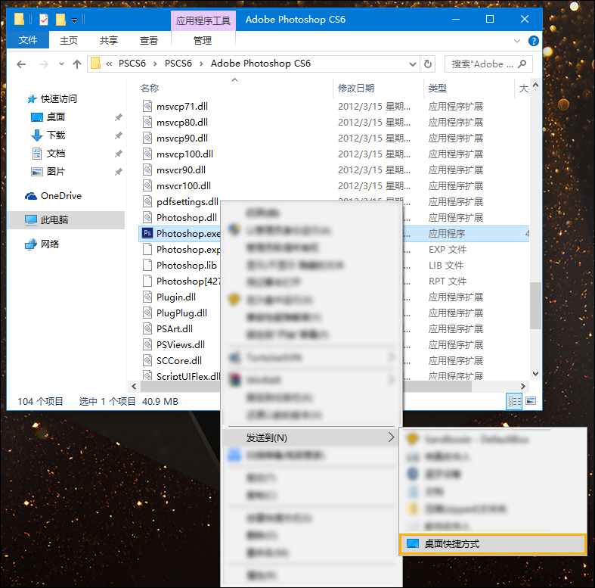Select SCCore.dll file

(179, 360)
